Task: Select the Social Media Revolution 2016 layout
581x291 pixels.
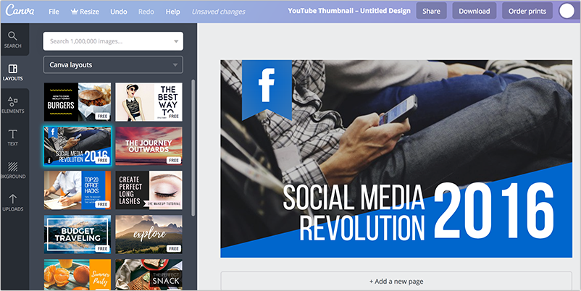Action: [78, 146]
